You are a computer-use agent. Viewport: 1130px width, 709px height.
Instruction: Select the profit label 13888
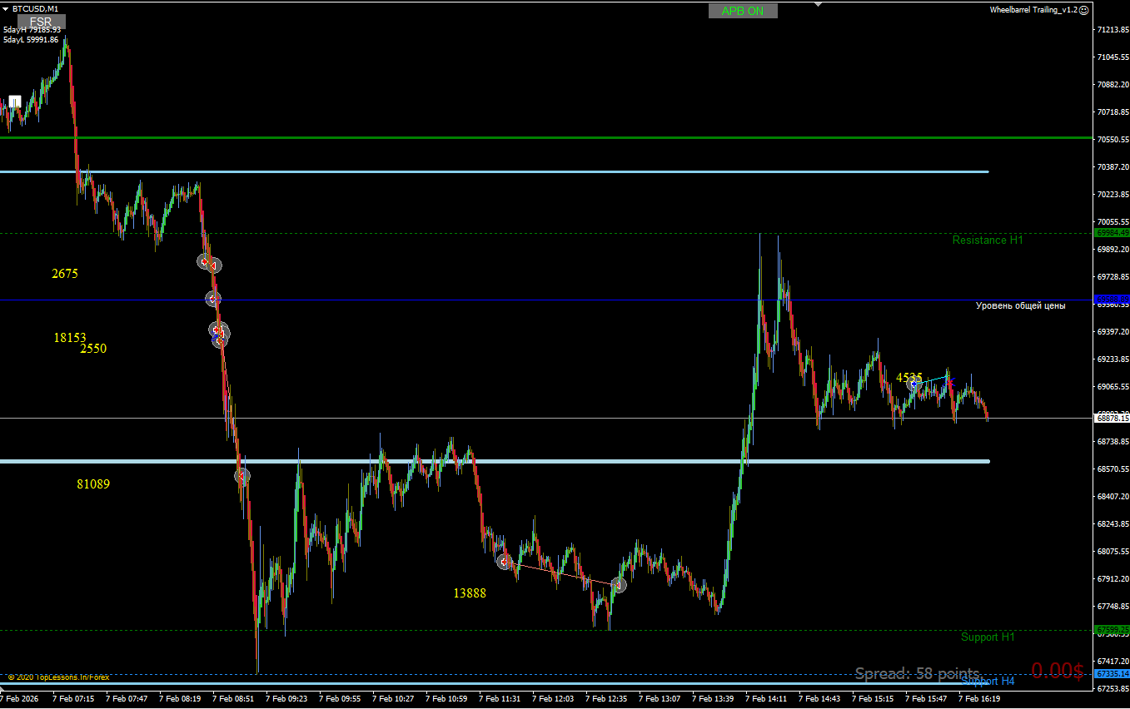pyautogui.click(x=470, y=593)
